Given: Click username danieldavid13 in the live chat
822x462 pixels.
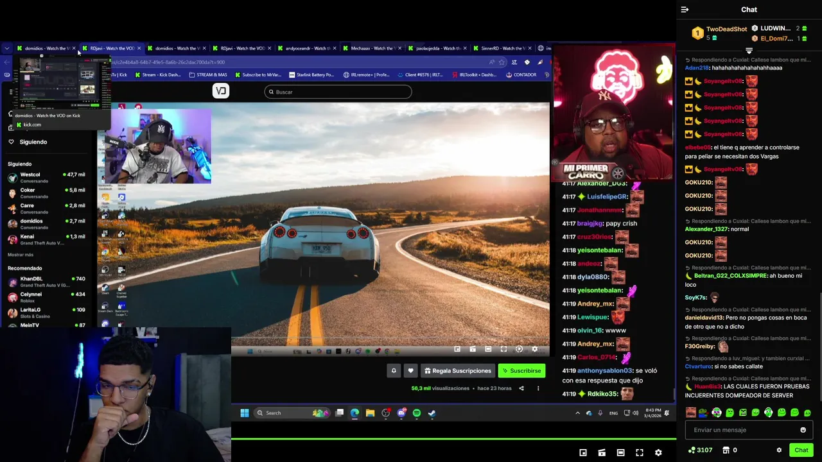Looking at the screenshot, I should tap(704, 318).
